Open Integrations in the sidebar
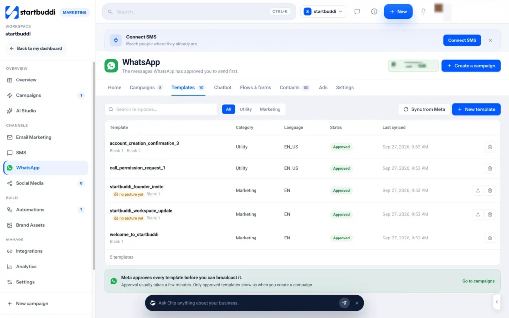Viewport: 509px width, 318px height. coord(46,251)
